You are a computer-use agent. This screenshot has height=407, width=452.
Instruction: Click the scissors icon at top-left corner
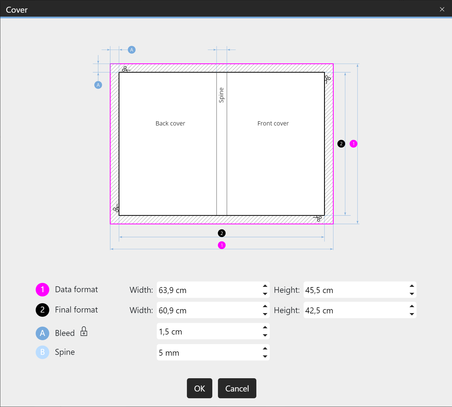point(126,69)
